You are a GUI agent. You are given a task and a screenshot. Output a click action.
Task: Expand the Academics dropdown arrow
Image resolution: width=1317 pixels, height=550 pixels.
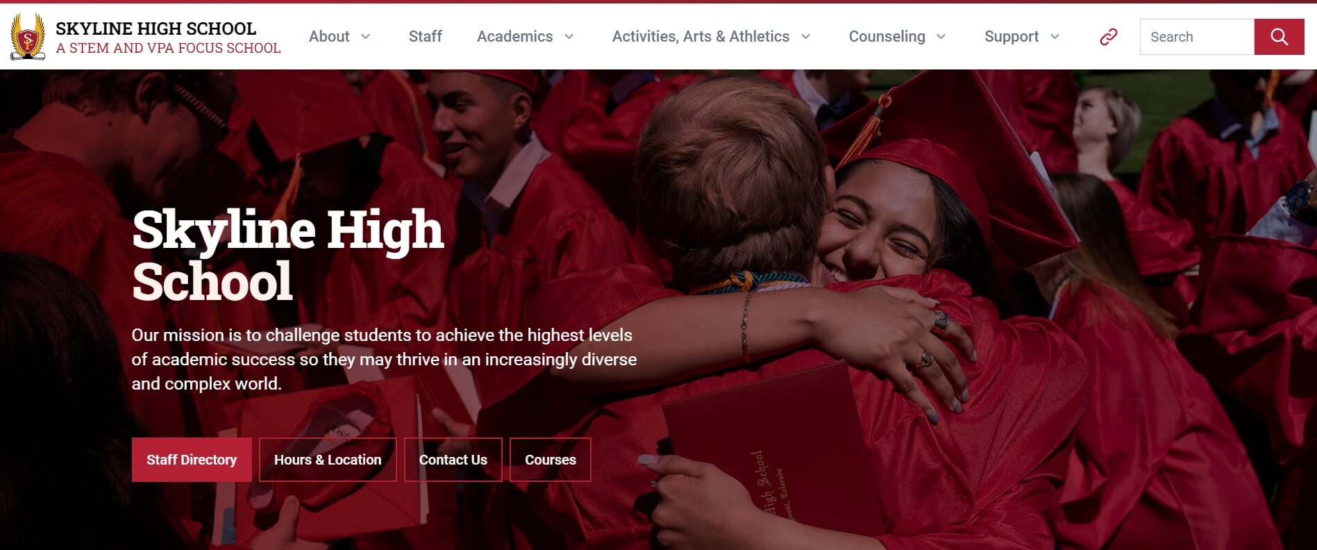[569, 37]
